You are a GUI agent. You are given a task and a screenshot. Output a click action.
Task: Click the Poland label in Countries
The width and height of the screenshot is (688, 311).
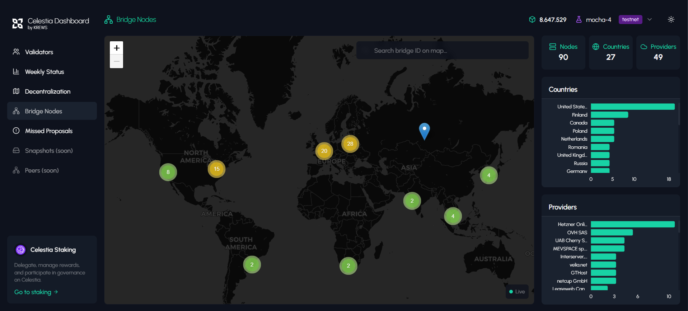580,131
